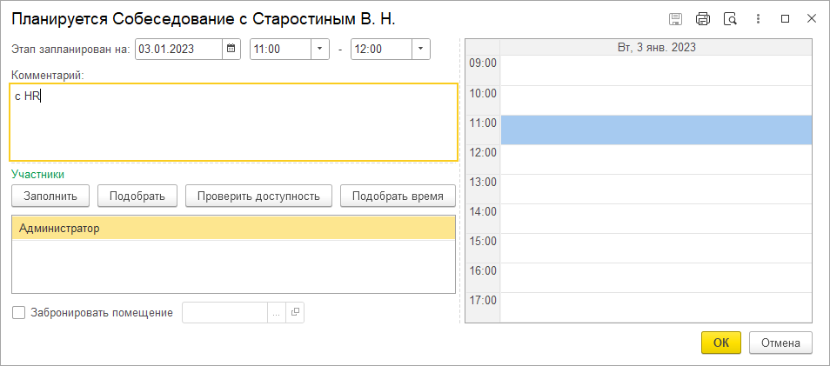This screenshot has width=830, height=366.
Task: Open print preview with magnifier icon
Action: click(x=731, y=18)
